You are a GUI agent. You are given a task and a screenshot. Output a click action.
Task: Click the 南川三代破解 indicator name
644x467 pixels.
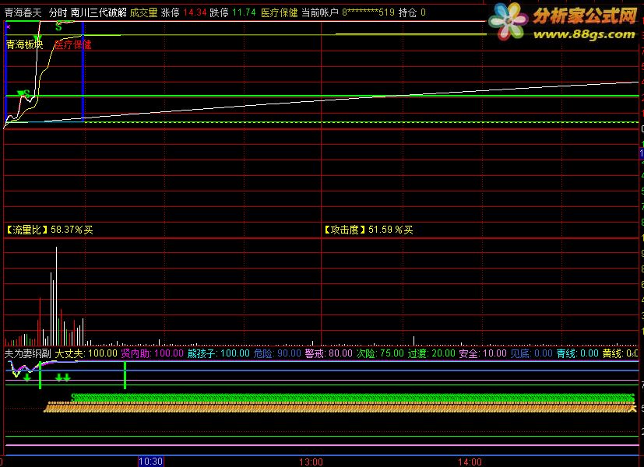[99, 12]
